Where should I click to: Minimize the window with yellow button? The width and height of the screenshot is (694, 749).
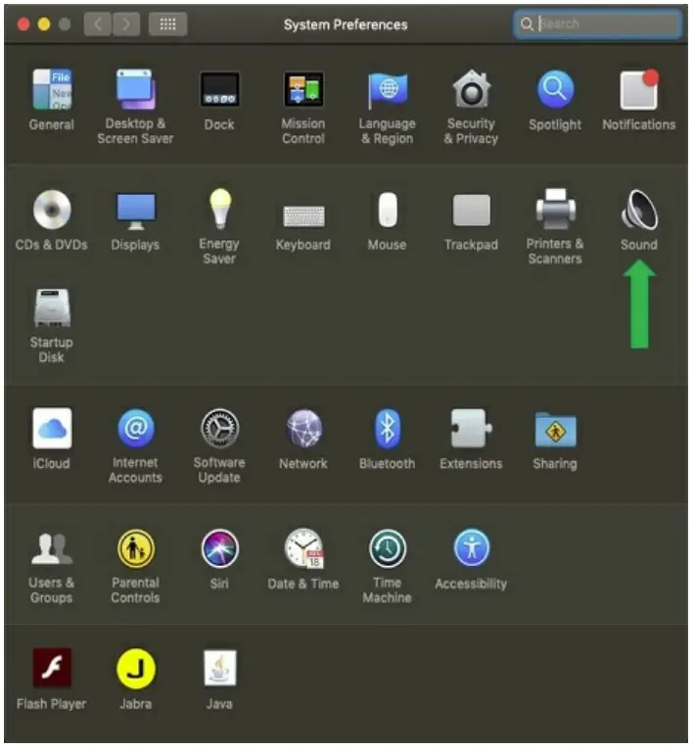click(44, 24)
